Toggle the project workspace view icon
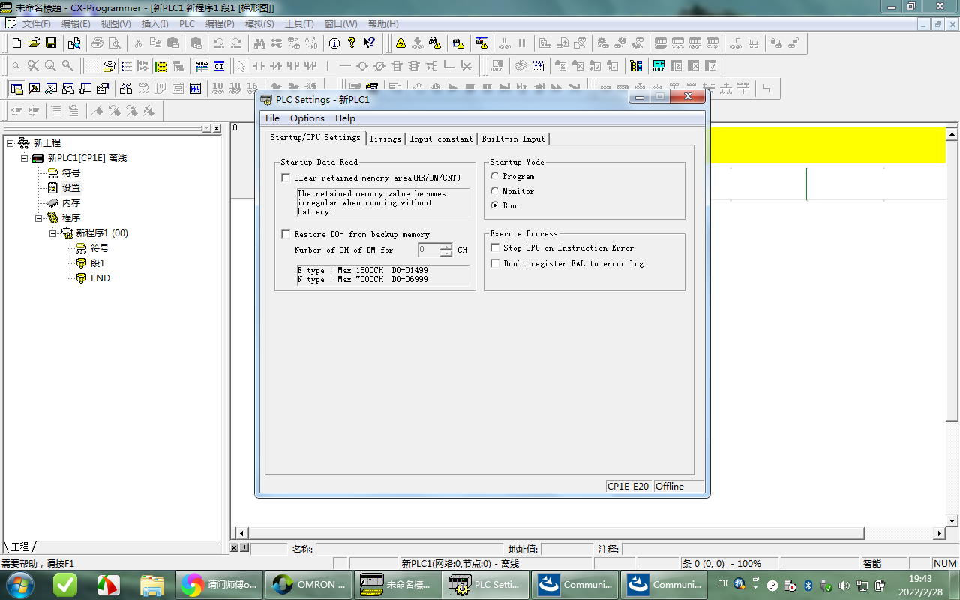The width and height of the screenshot is (960, 600). click(x=16, y=88)
